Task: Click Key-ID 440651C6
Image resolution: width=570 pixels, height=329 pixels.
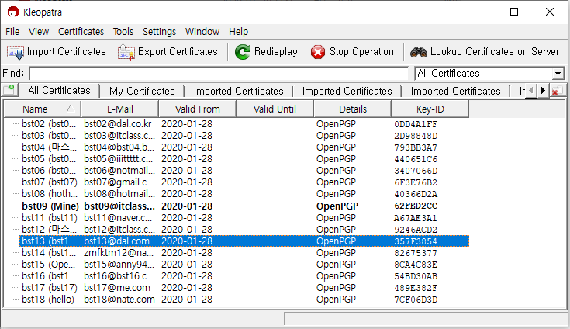Action: (416, 159)
